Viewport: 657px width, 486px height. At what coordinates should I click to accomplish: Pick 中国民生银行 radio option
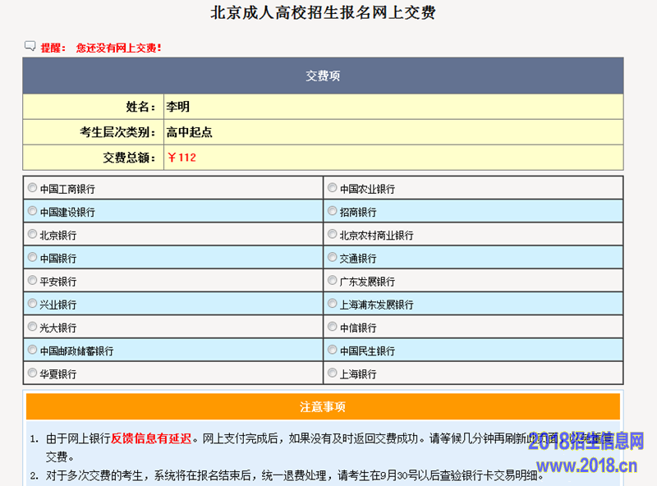click(x=333, y=350)
